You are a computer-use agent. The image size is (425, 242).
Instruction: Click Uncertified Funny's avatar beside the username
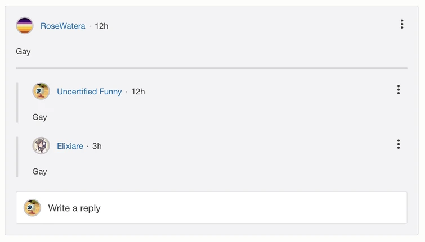[x=41, y=91]
